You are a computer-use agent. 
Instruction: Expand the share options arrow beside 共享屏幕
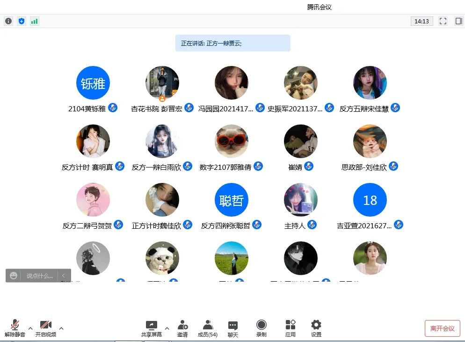click(x=167, y=328)
